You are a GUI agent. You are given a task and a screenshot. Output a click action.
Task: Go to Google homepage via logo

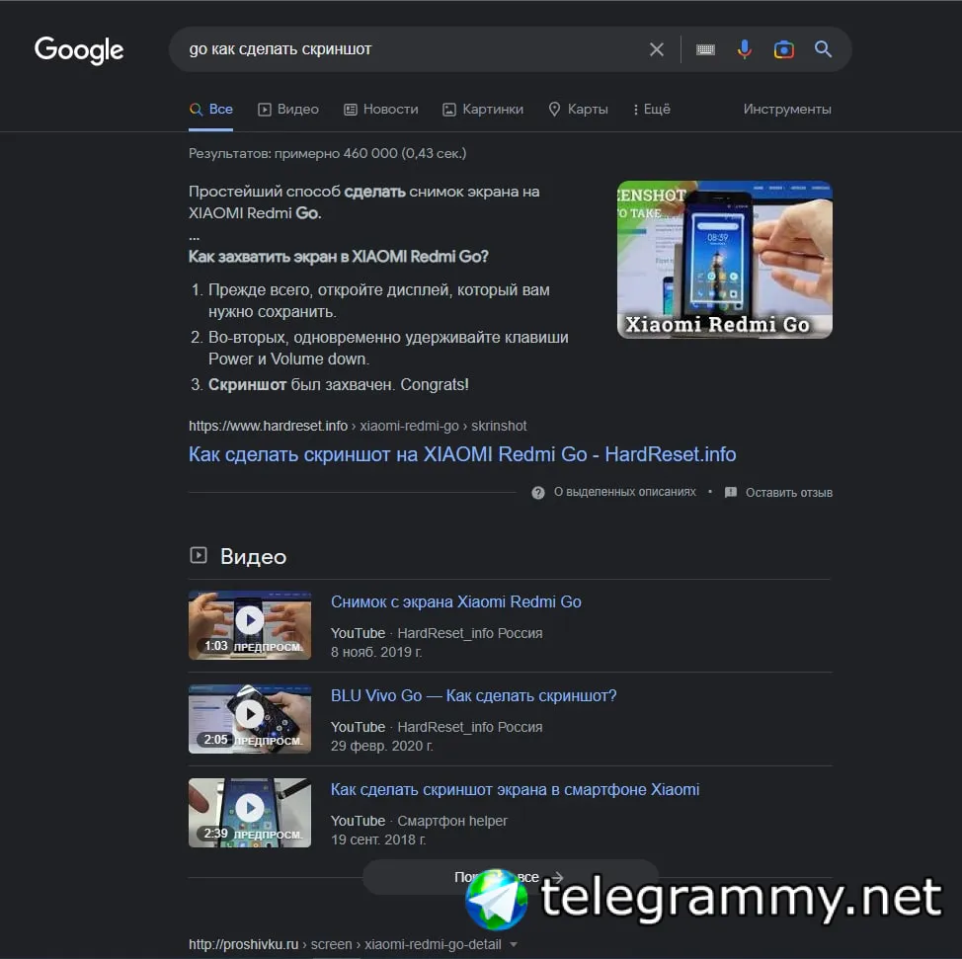click(x=79, y=50)
